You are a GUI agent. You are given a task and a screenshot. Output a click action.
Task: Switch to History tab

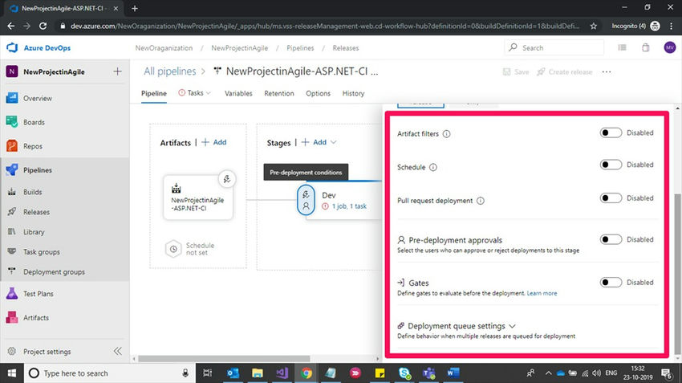point(353,93)
